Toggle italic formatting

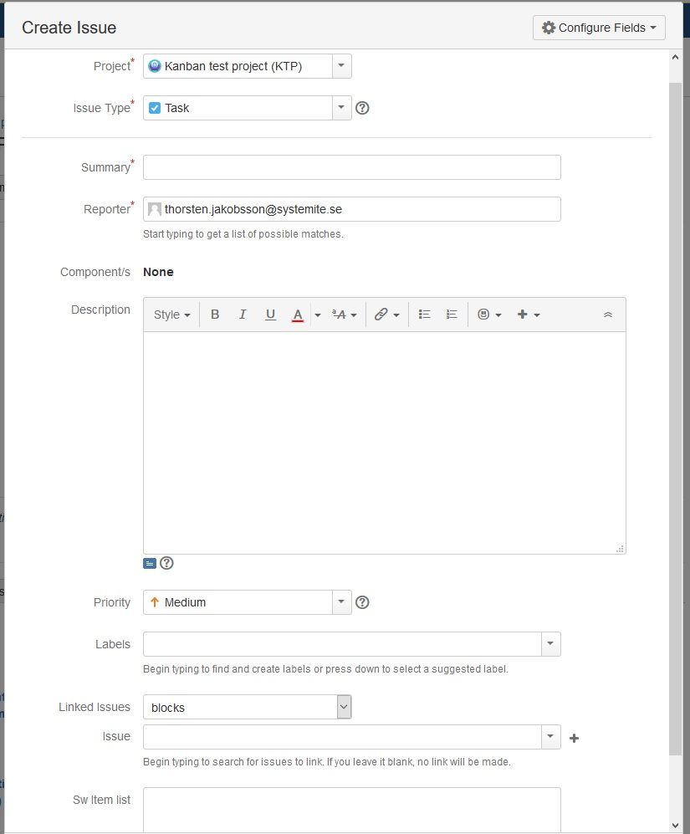click(243, 315)
